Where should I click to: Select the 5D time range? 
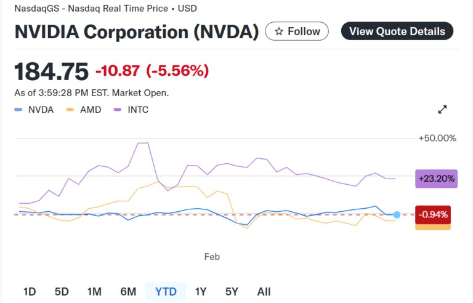click(x=62, y=291)
